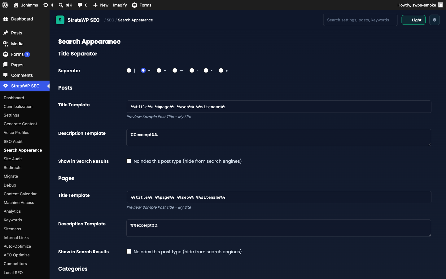Screen dimensions: 446x279
Task: Click the user avatar next to swps-smoke
Action: coord(441,5)
